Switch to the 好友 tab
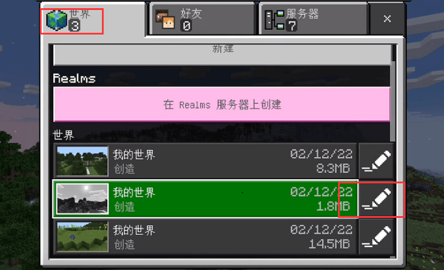This screenshot has height=270, width=444. tap(202, 19)
